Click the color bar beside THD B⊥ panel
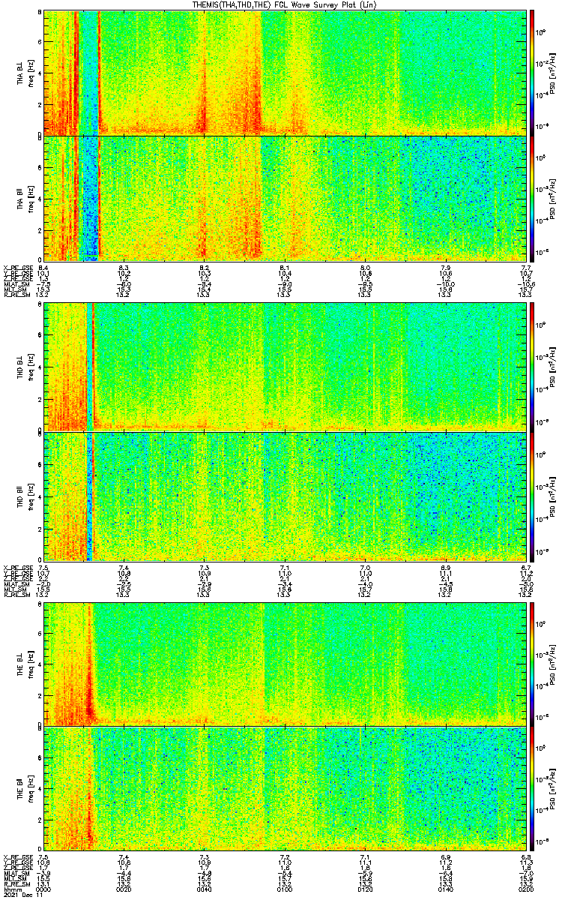This screenshot has width=562, height=900. click(x=532, y=367)
